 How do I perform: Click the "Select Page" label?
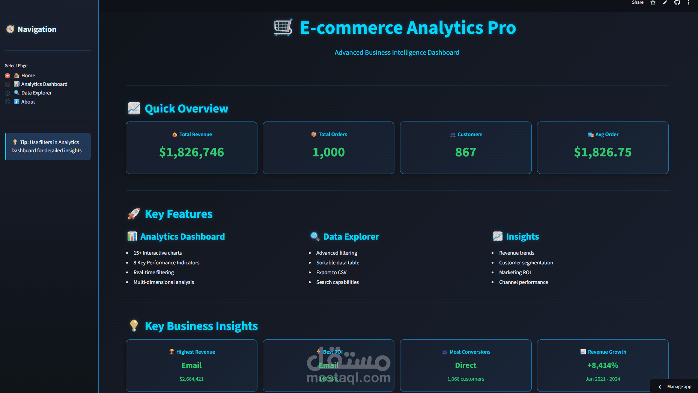(x=16, y=66)
